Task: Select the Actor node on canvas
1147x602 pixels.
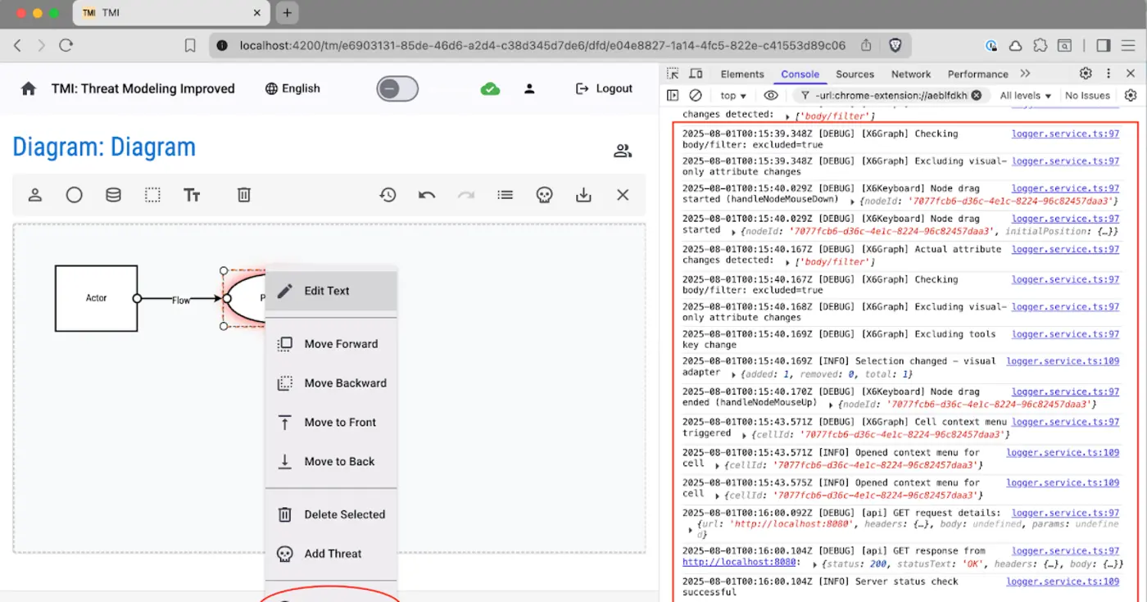Action: pos(96,298)
